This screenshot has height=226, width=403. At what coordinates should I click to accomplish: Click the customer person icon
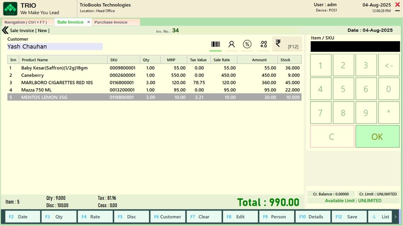tap(231, 44)
